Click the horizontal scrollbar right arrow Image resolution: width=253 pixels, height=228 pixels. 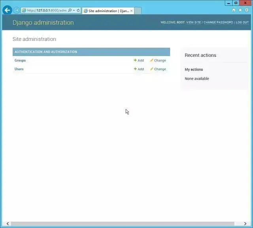click(245, 224)
